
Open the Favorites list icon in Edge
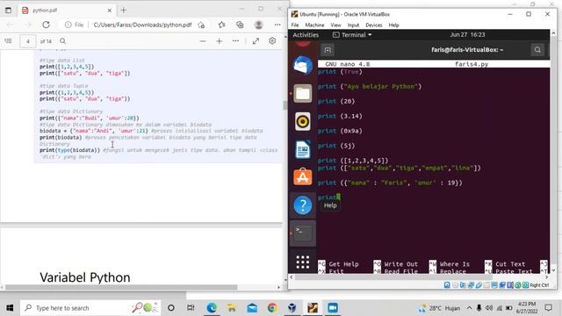[x=222, y=25]
